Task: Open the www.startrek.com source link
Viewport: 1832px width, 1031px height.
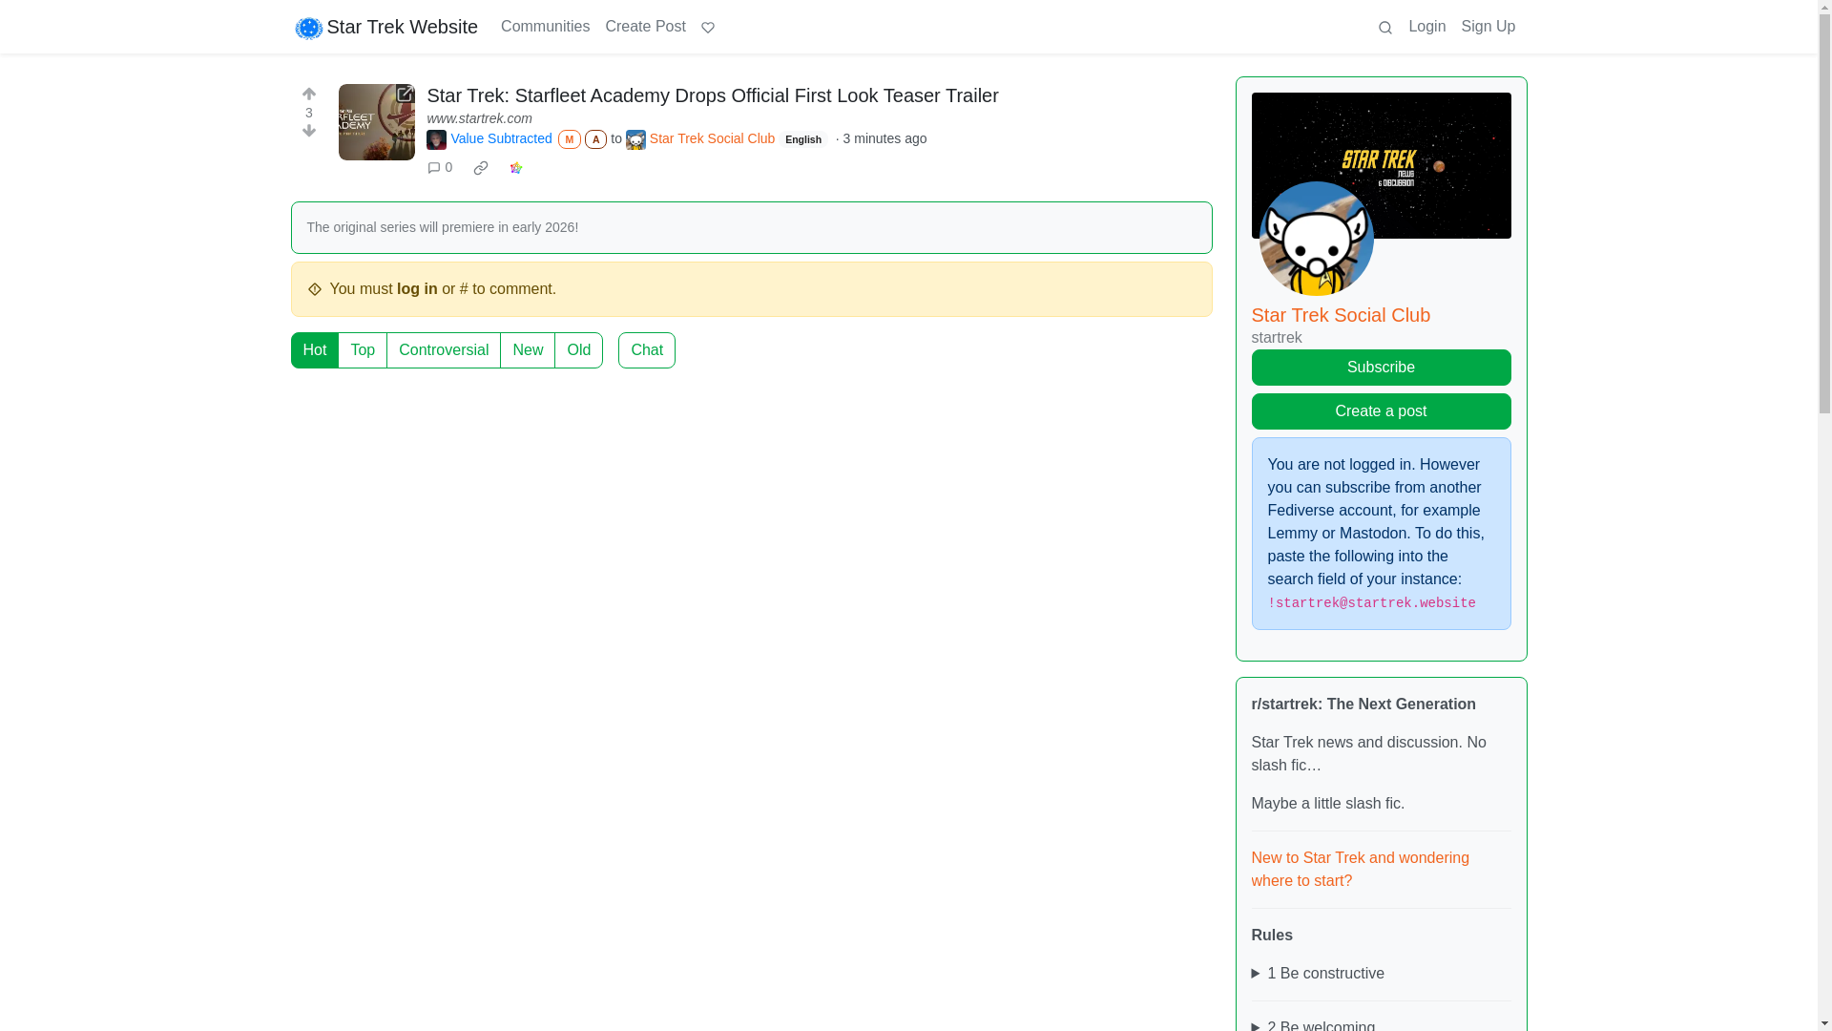Action: (x=480, y=118)
